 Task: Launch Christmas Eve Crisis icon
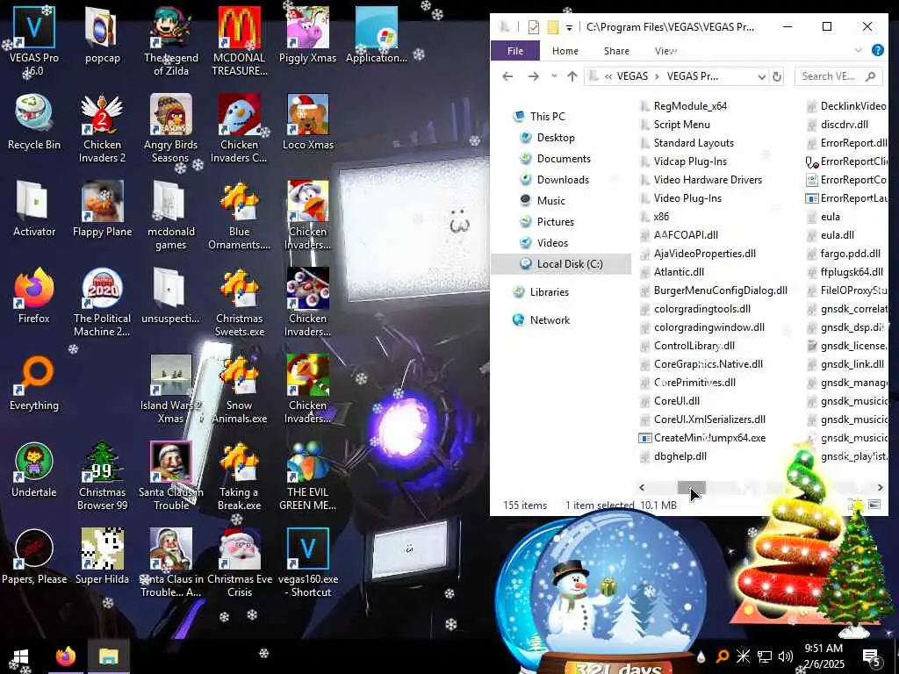point(239,563)
